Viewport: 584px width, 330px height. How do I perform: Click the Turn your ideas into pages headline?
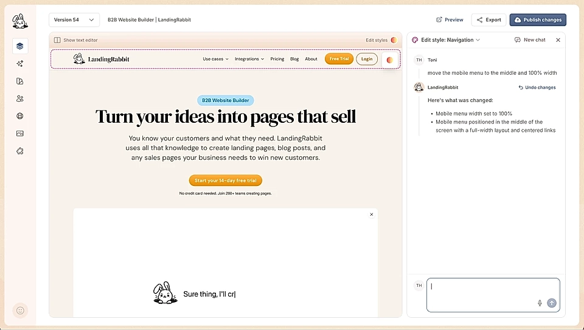[226, 117]
